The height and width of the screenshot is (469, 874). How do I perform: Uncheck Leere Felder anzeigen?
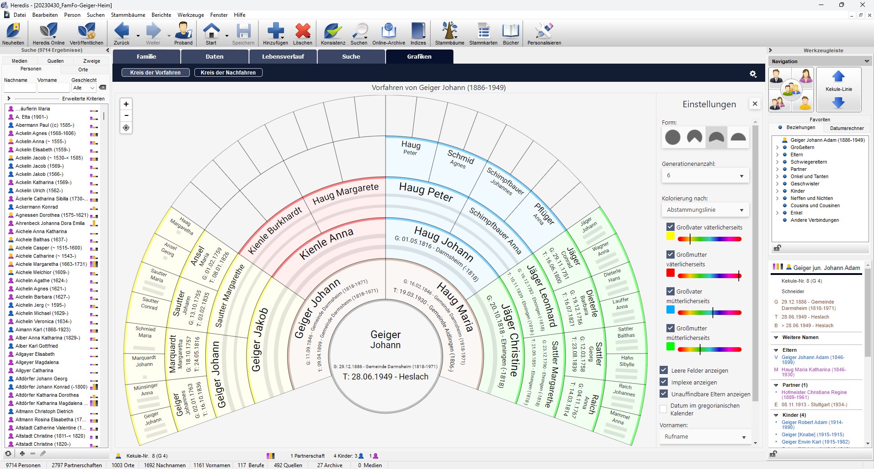(x=664, y=370)
